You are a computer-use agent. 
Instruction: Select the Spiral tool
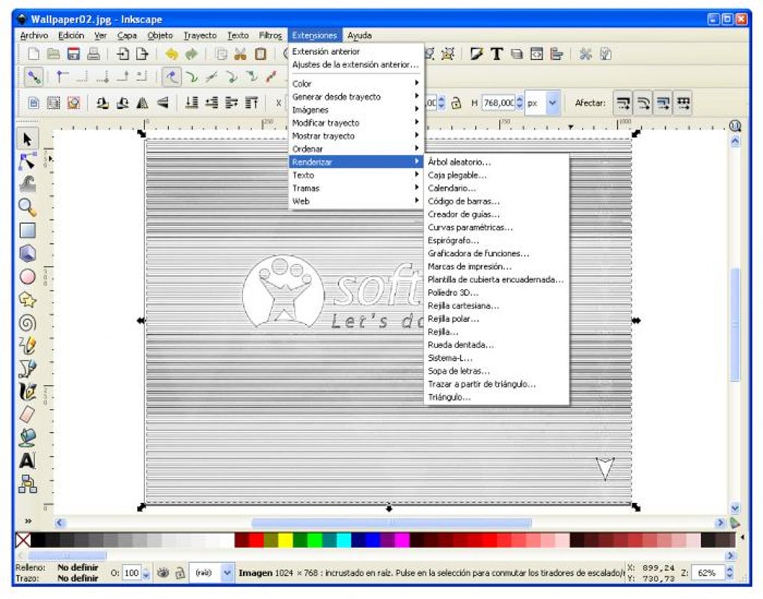click(27, 323)
